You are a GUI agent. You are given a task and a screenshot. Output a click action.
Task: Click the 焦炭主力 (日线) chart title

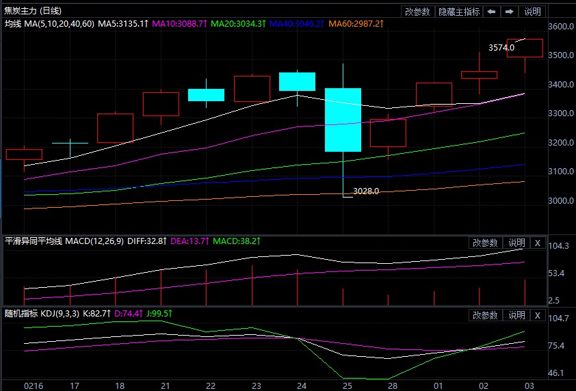[x=33, y=11]
